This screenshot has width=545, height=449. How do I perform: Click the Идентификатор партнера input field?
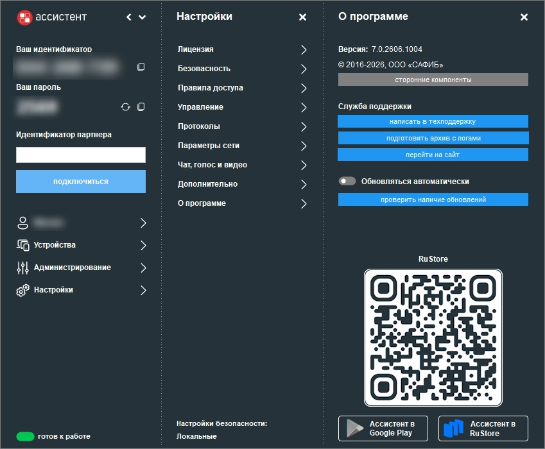[x=81, y=155]
